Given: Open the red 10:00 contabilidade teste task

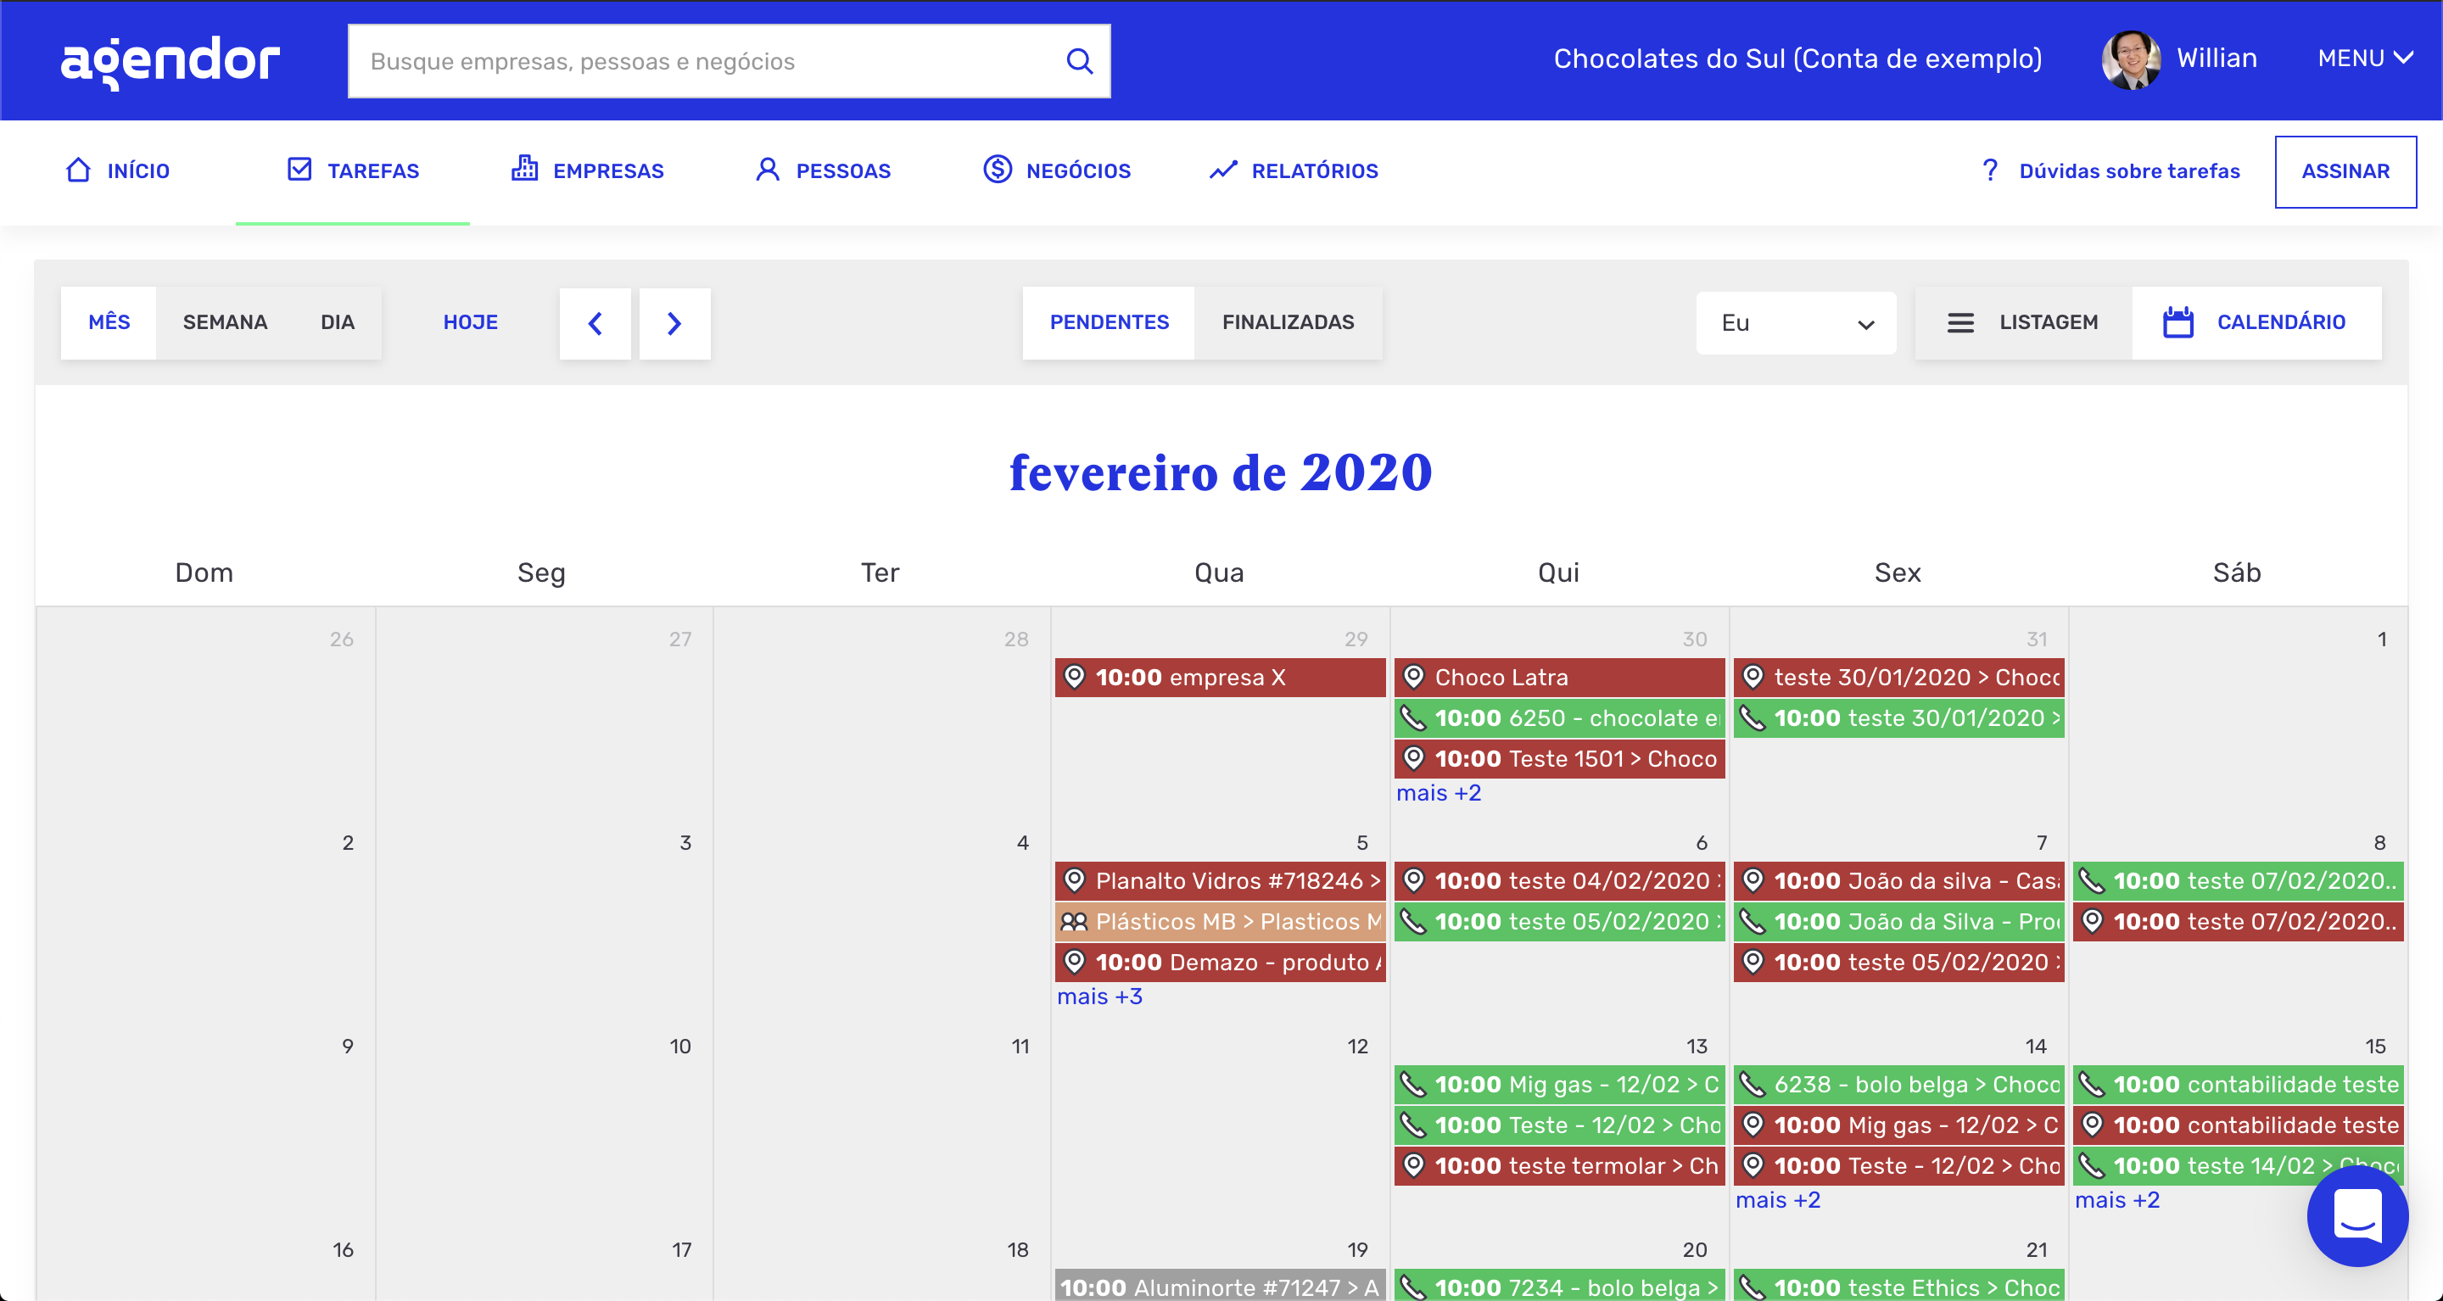Looking at the screenshot, I should 2239,1125.
